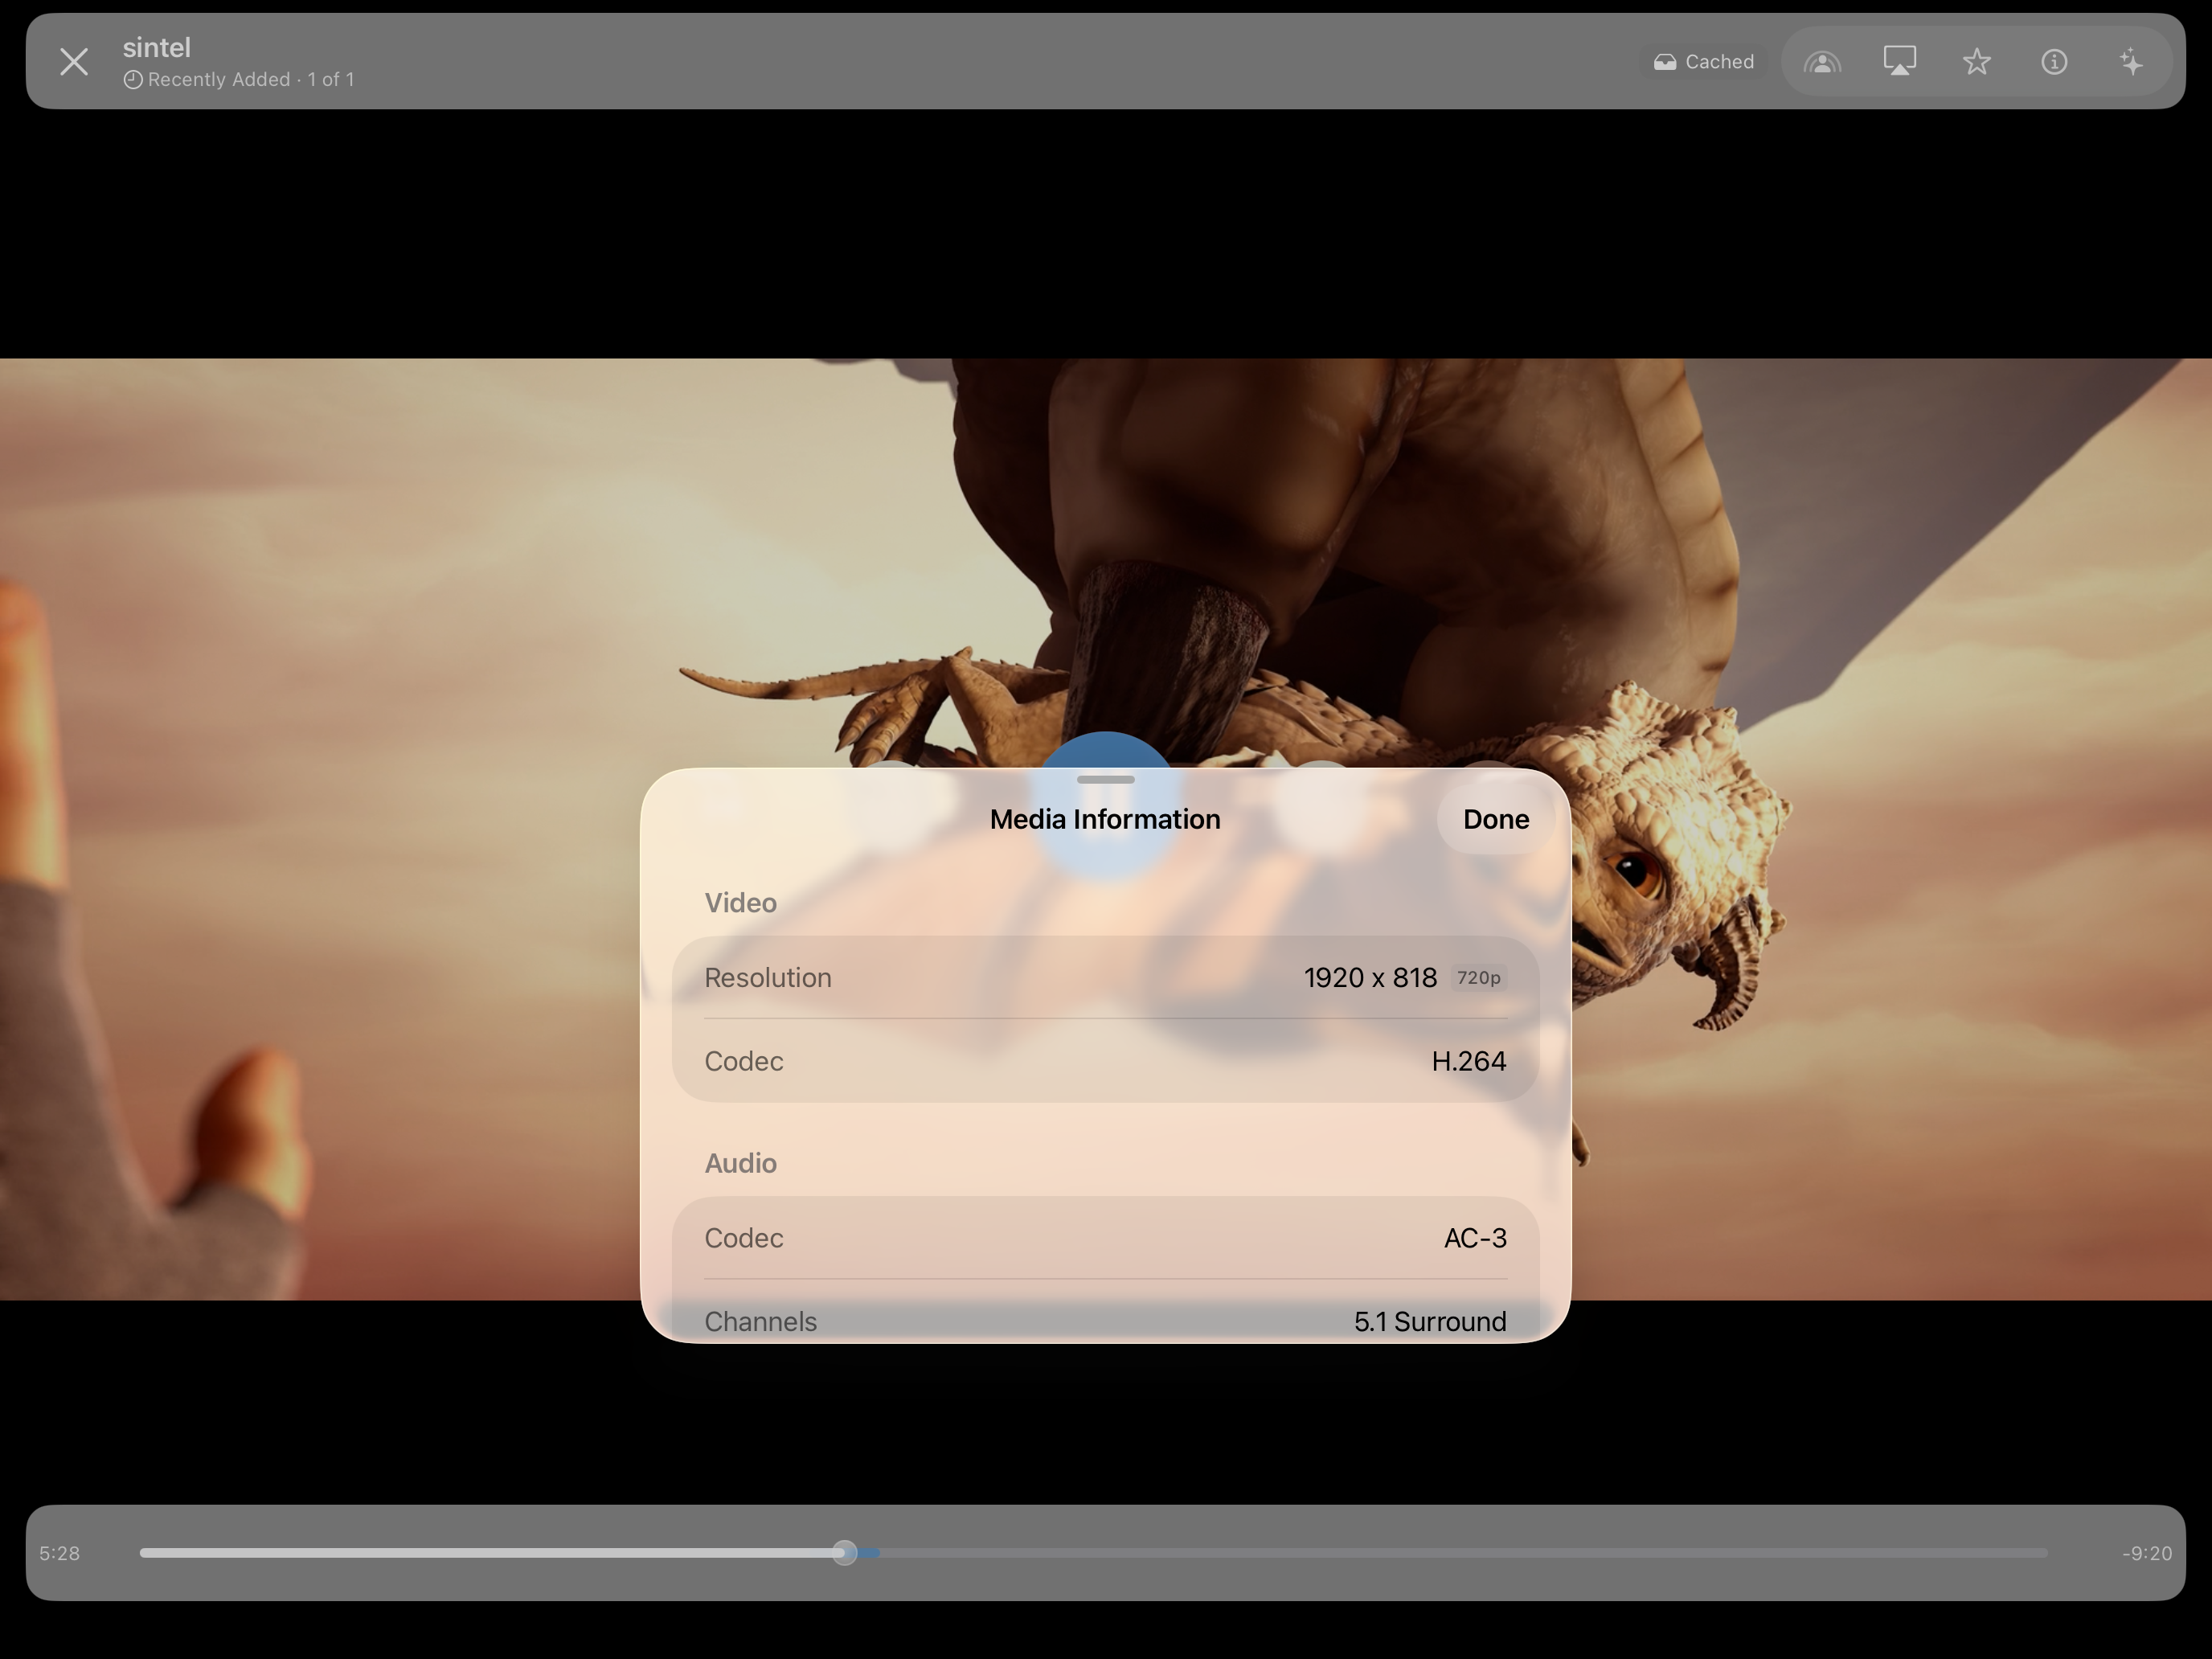Open AirPlay screen mirroring

point(1899,62)
